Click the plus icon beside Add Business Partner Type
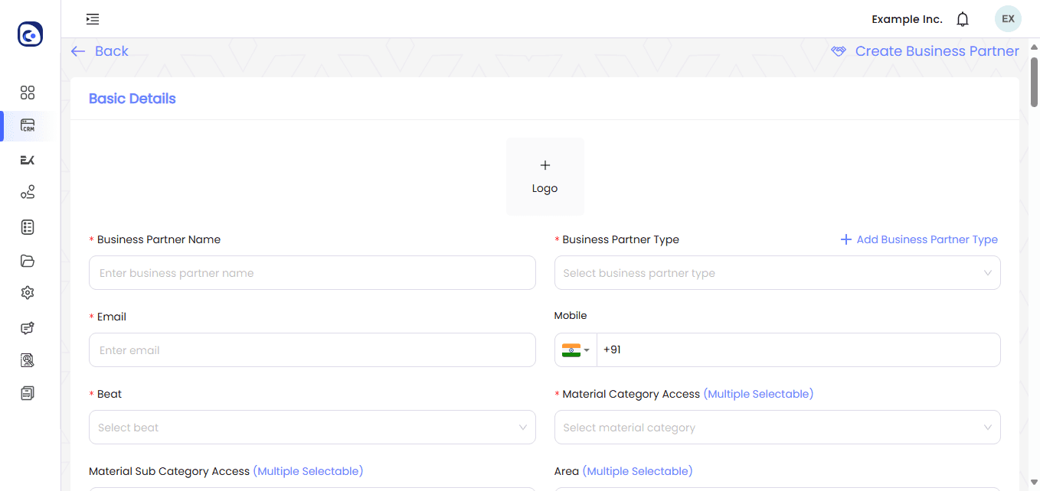This screenshot has height=491, width=1040. pyautogui.click(x=846, y=239)
